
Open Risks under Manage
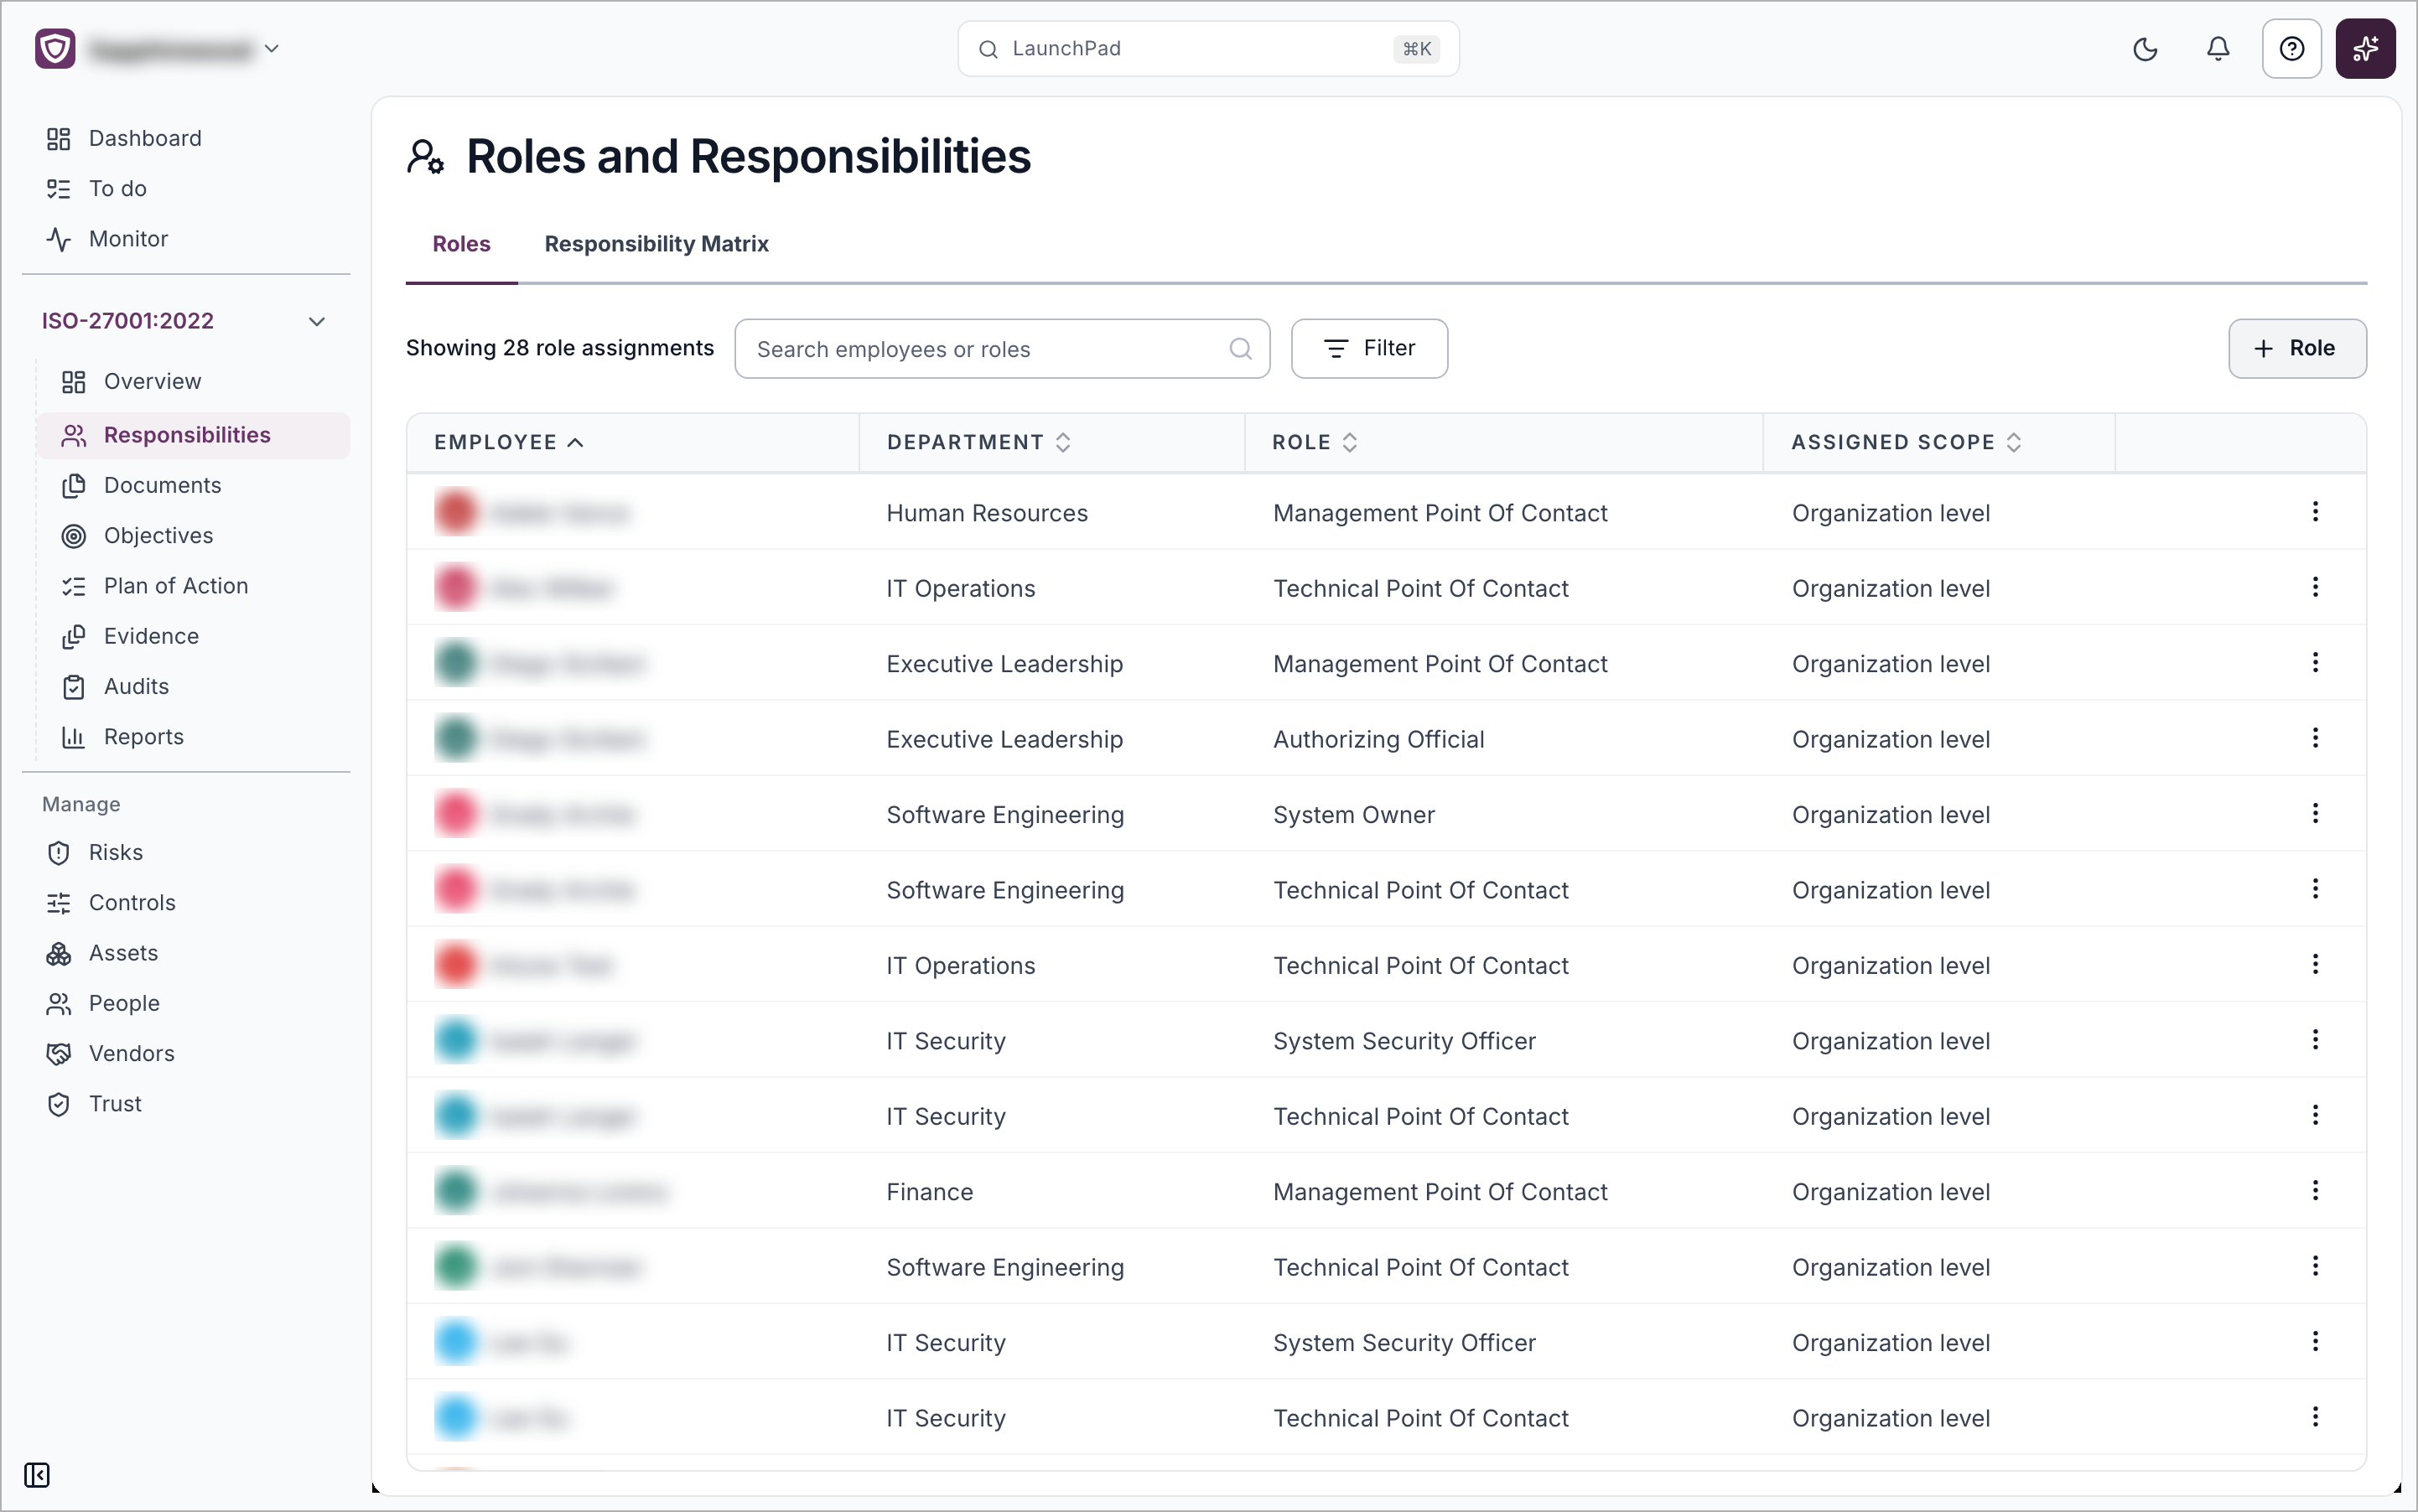[x=95, y=852]
